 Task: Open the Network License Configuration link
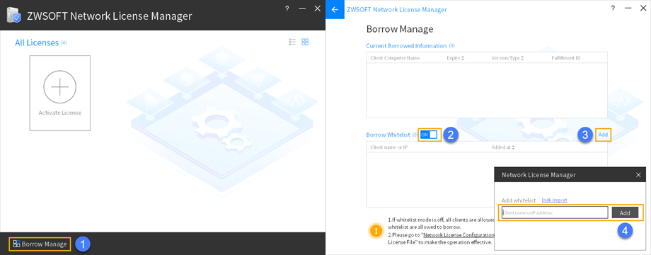click(x=458, y=235)
